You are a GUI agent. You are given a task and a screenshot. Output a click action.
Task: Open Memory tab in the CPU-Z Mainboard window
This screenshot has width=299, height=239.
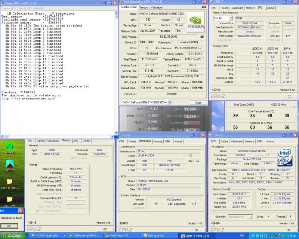coord(158,142)
